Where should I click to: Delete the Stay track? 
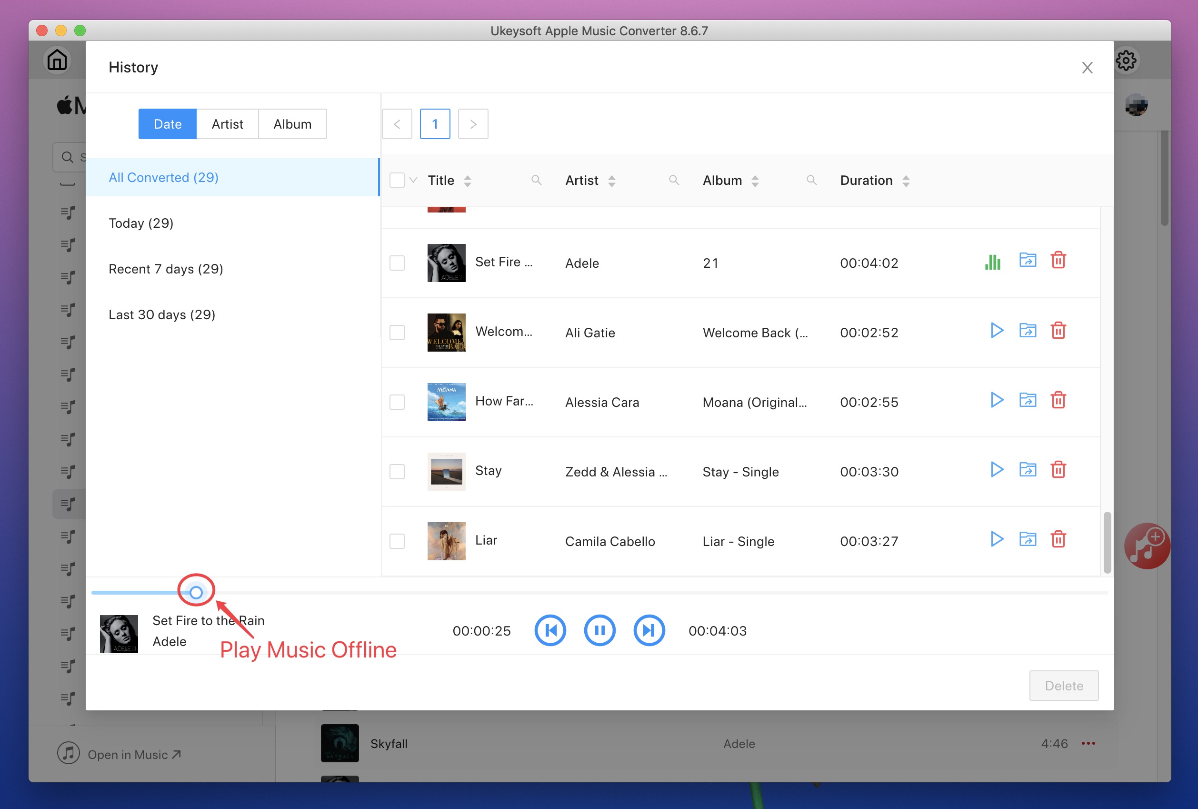point(1058,469)
